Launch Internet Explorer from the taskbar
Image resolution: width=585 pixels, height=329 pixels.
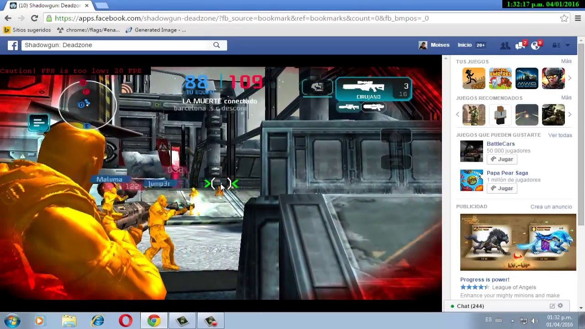pyautogui.click(x=97, y=321)
